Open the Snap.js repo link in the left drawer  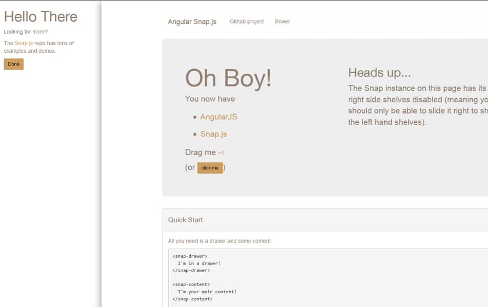[x=24, y=43]
